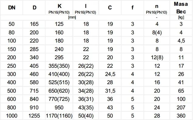Select the DN 50 row cell
The image size is (193, 120).
click(x=12, y=24)
